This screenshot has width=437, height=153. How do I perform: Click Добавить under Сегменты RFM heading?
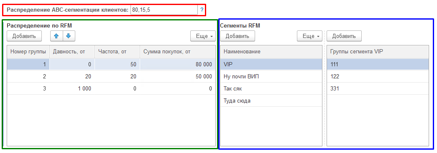[x=238, y=36]
